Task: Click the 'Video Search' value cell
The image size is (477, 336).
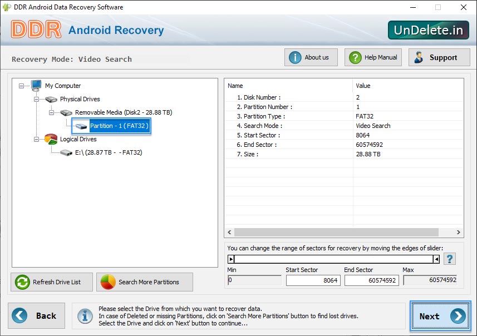Action: click(373, 126)
